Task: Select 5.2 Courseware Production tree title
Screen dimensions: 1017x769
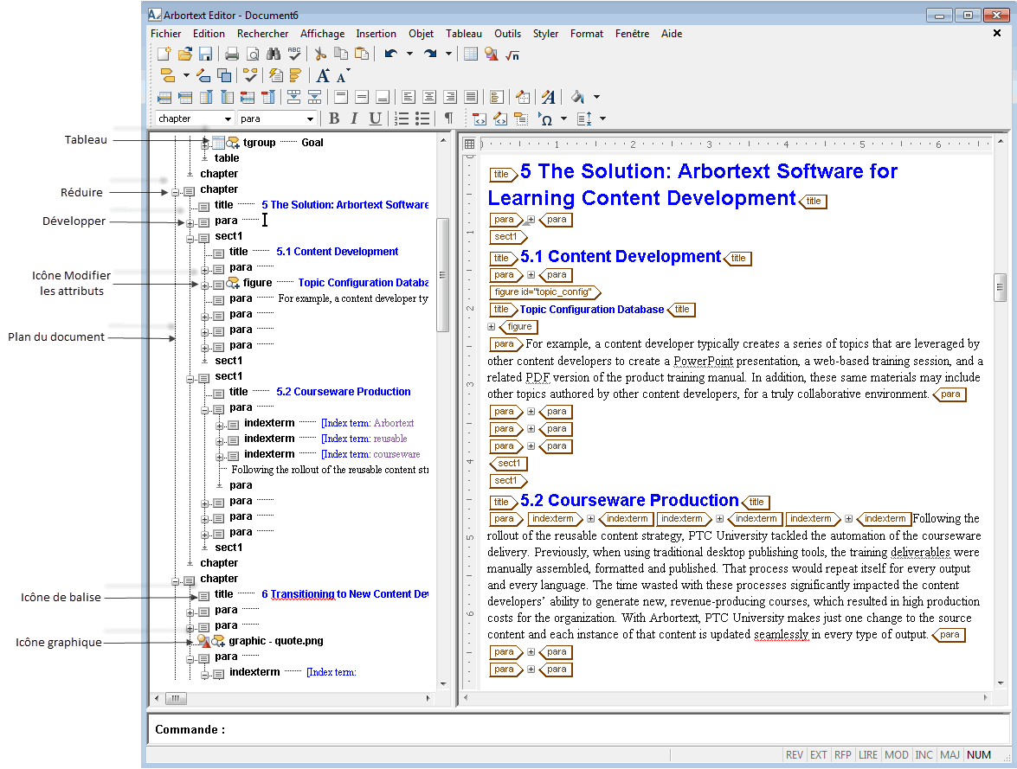Action: click(x=343, y=392)
